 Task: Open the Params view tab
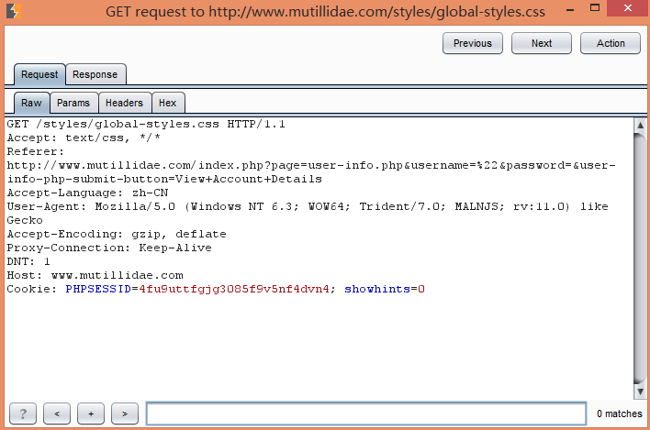coord(73,103)
